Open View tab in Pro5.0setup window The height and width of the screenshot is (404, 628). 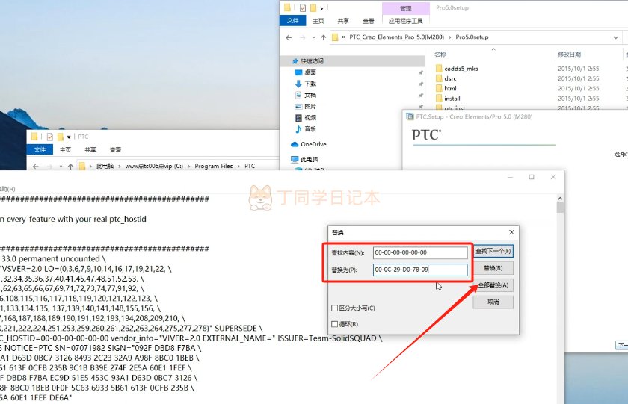point(368,21)
